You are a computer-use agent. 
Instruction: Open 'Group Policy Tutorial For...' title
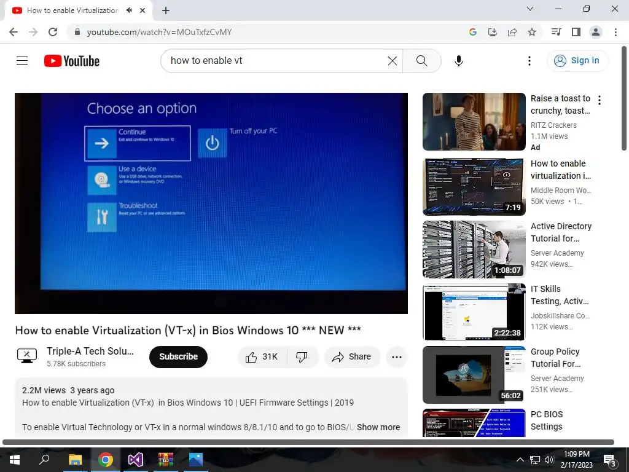[556, 357]
